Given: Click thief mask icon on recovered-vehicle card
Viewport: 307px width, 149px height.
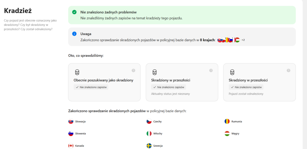Looking at the screenshot, I should pyautogui.click(x=232, y=72).
